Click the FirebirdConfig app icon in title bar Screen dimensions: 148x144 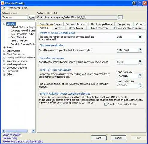point(3,3)
